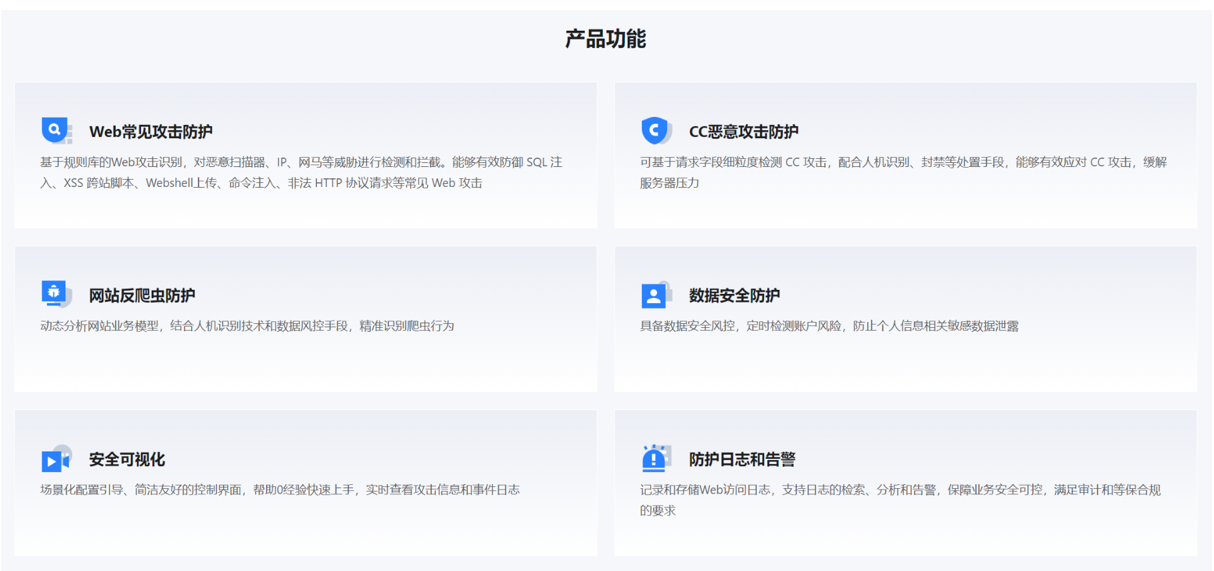Click the visualization description starting with 场景化配置引导

click(279, 490)
